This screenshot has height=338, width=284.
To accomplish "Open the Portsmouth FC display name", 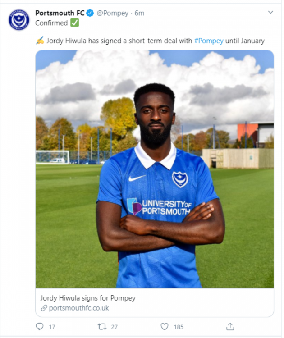I will point(60,13).
